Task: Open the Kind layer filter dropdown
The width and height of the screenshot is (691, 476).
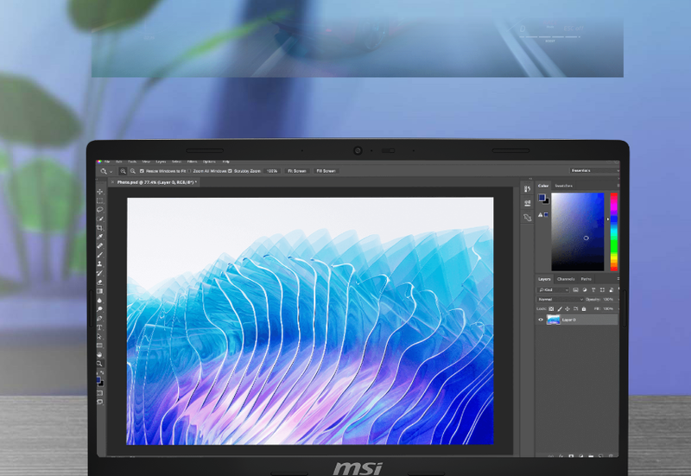Action: click(554, 289)
